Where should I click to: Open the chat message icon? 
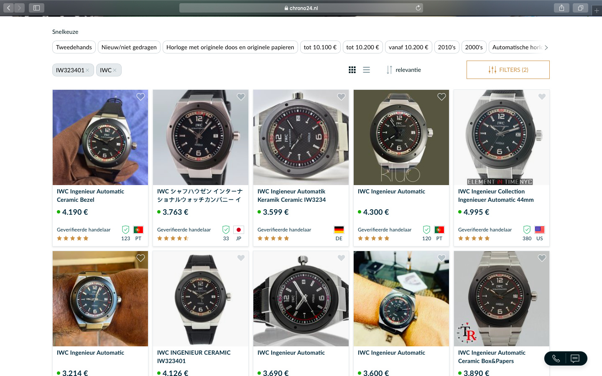(x=575, y=358)
